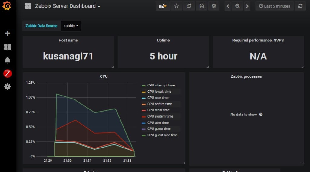Click the CPU iowait time color swatch
This screenshot has width=310, height=172.
pos(144,92)
